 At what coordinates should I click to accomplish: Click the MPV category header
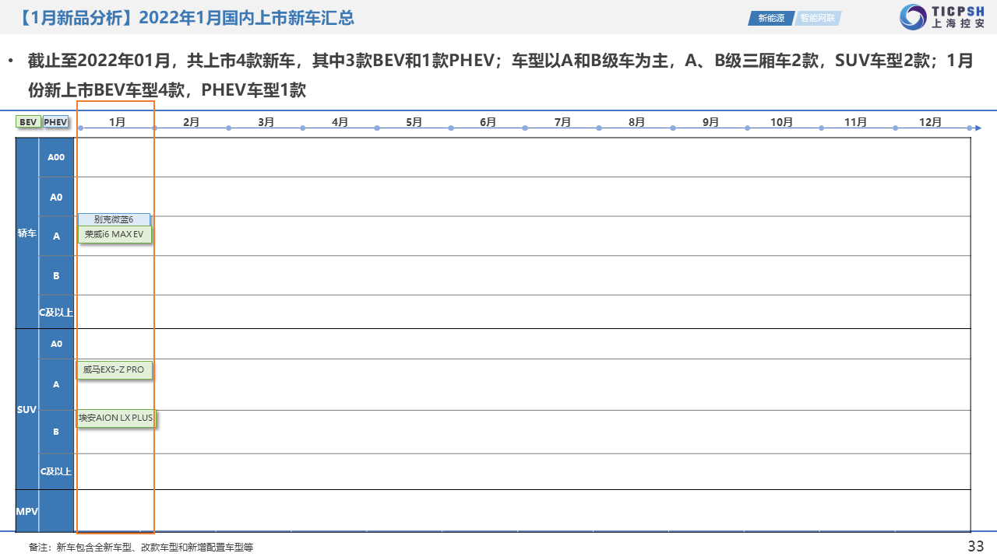pos(27,511)
